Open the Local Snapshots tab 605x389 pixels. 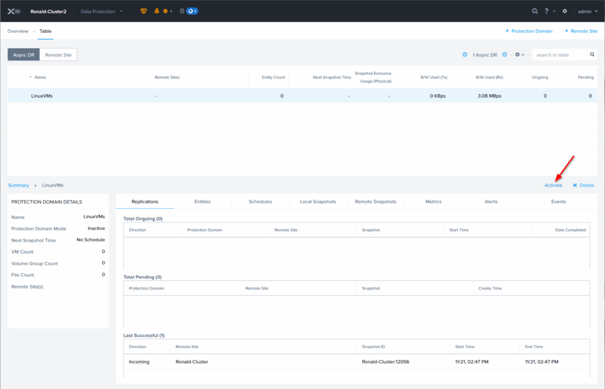click(x=318, y=202)
